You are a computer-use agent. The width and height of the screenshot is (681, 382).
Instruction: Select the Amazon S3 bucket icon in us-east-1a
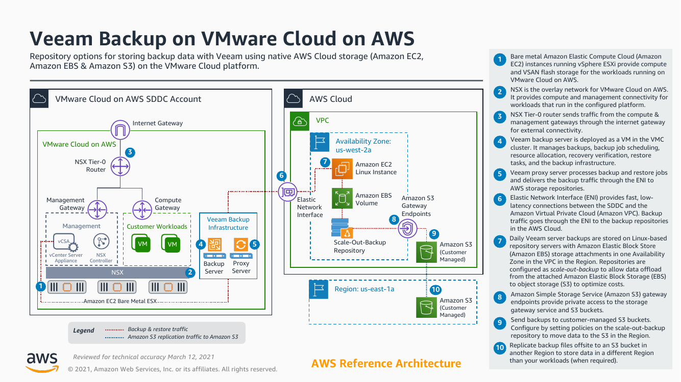click(x=425, y=308)
